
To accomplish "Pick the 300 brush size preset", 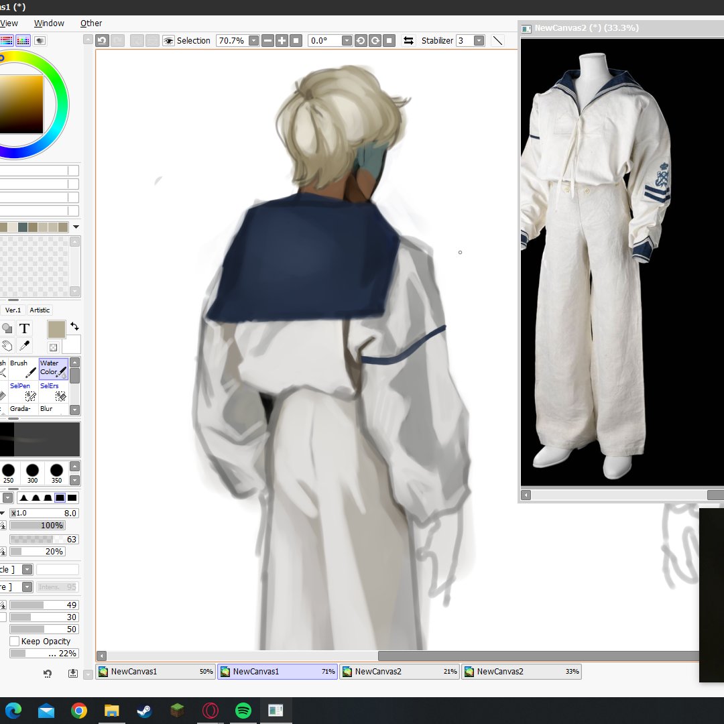I will (x=32, y=473).
